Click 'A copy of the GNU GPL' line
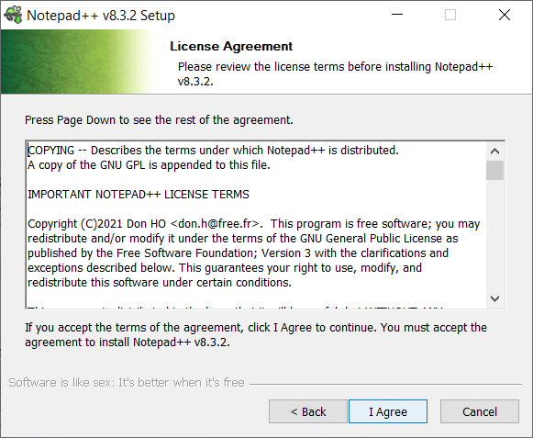533x438 pixels. 149,165
